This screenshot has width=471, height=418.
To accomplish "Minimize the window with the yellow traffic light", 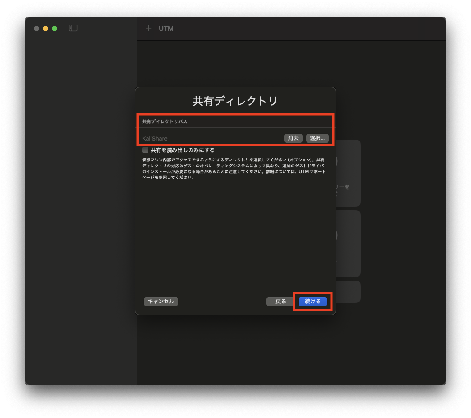I will [45, 28].
